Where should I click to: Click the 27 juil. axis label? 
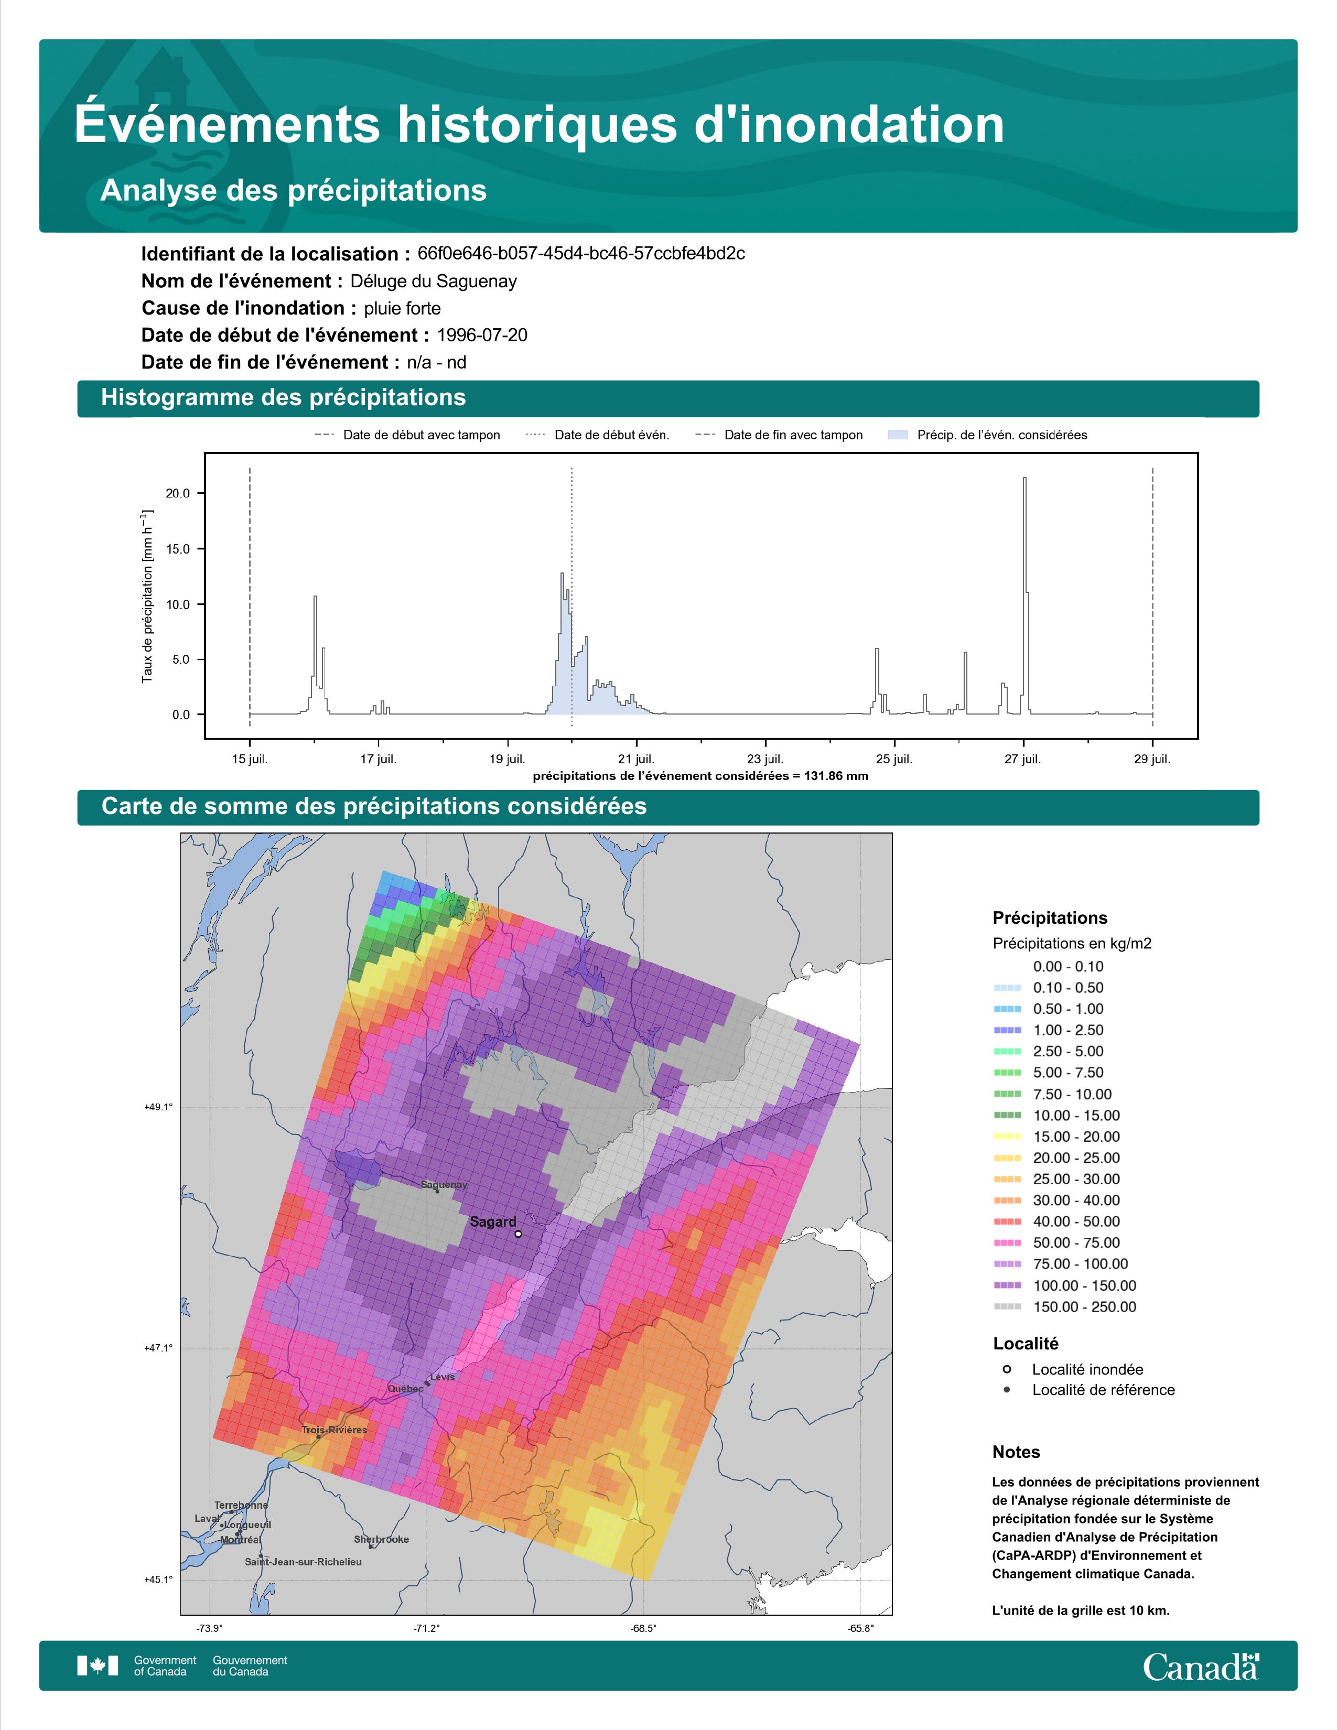pos(1022,759)
